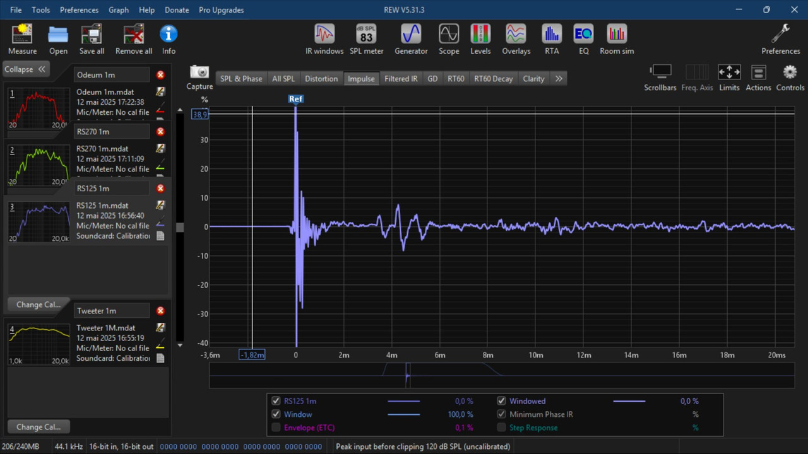The height and width of the screenshot is (454, 808).
Task: Switch to the RT60 Decay tab
Action: click(x=494, y=79)
